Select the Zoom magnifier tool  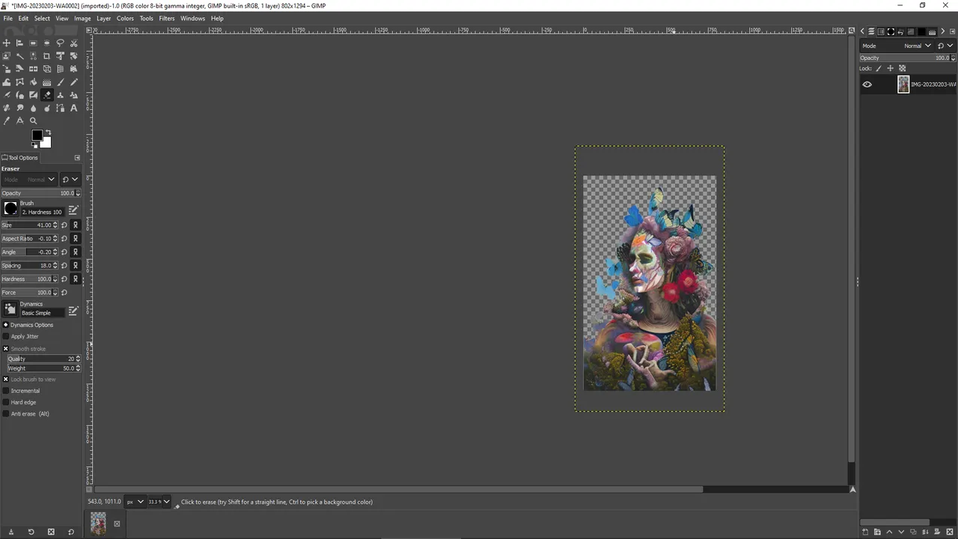click(x=33, y=121)
